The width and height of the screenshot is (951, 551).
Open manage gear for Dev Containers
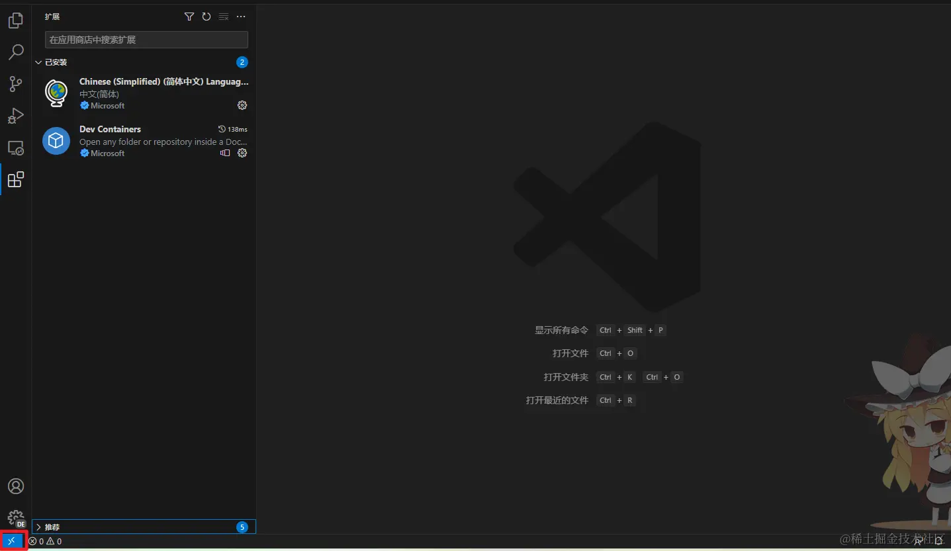pyautogui.click(x=242, y=153)
